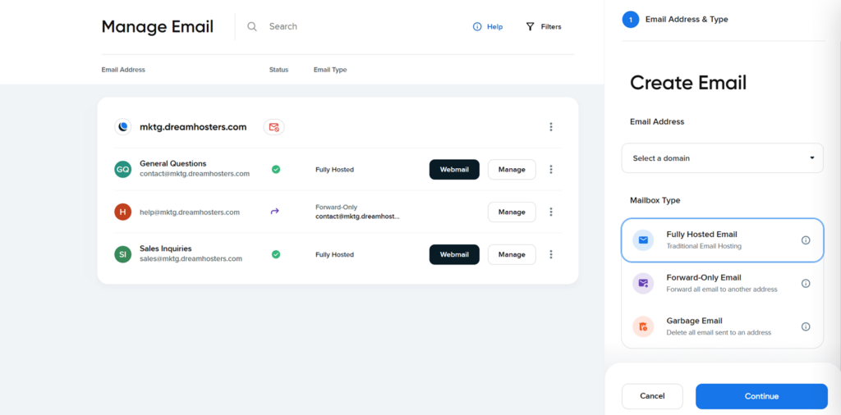Open Webmail for Sales Inquiries
The width and height of the screenshot is (841, 415).
454,254
